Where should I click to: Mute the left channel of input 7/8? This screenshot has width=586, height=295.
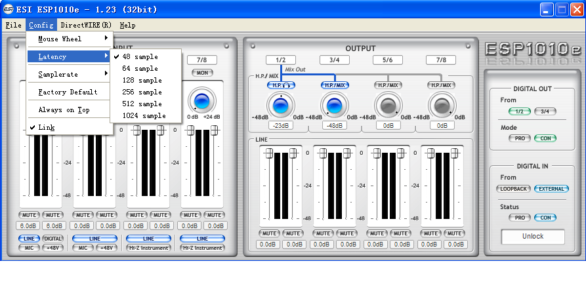click(x=190, y=215)
